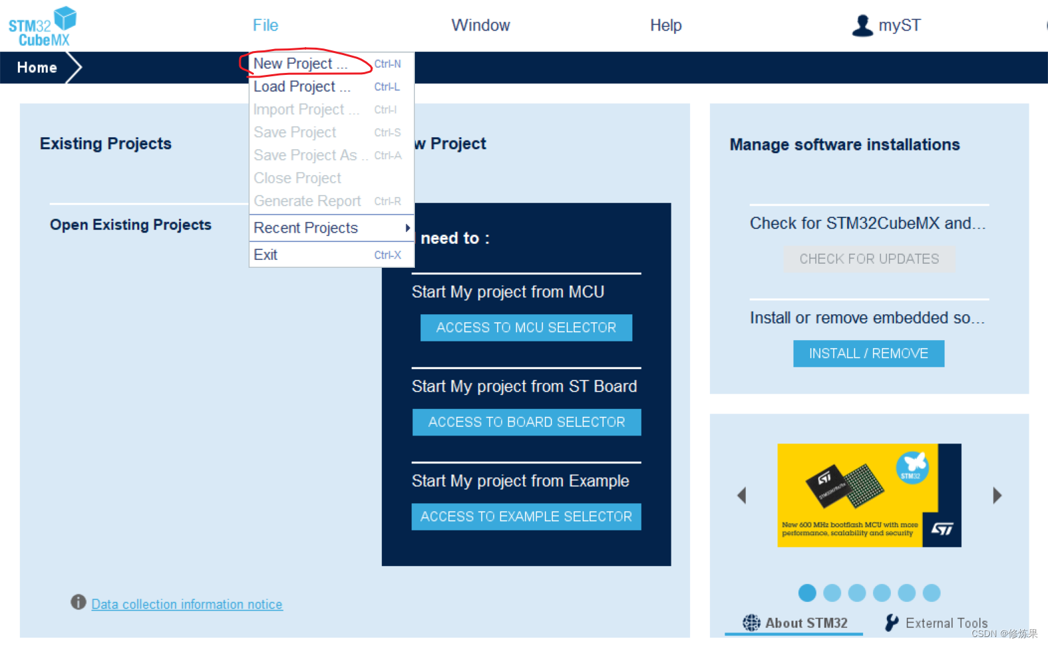Click 'Start My project from ST Board' text
Image resolution: width=1048 pixels, height=645 pixels.
click(x=524, y=386)
